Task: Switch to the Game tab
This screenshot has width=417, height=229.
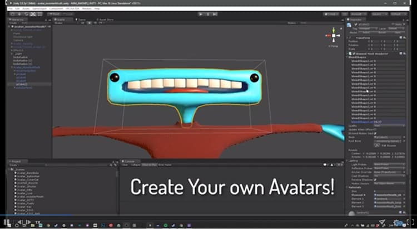Action: [81, 20]
